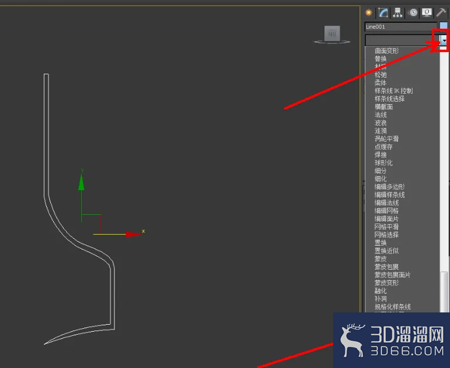Add the 蒙皮变形 modifier

click(x=386, y=283)
